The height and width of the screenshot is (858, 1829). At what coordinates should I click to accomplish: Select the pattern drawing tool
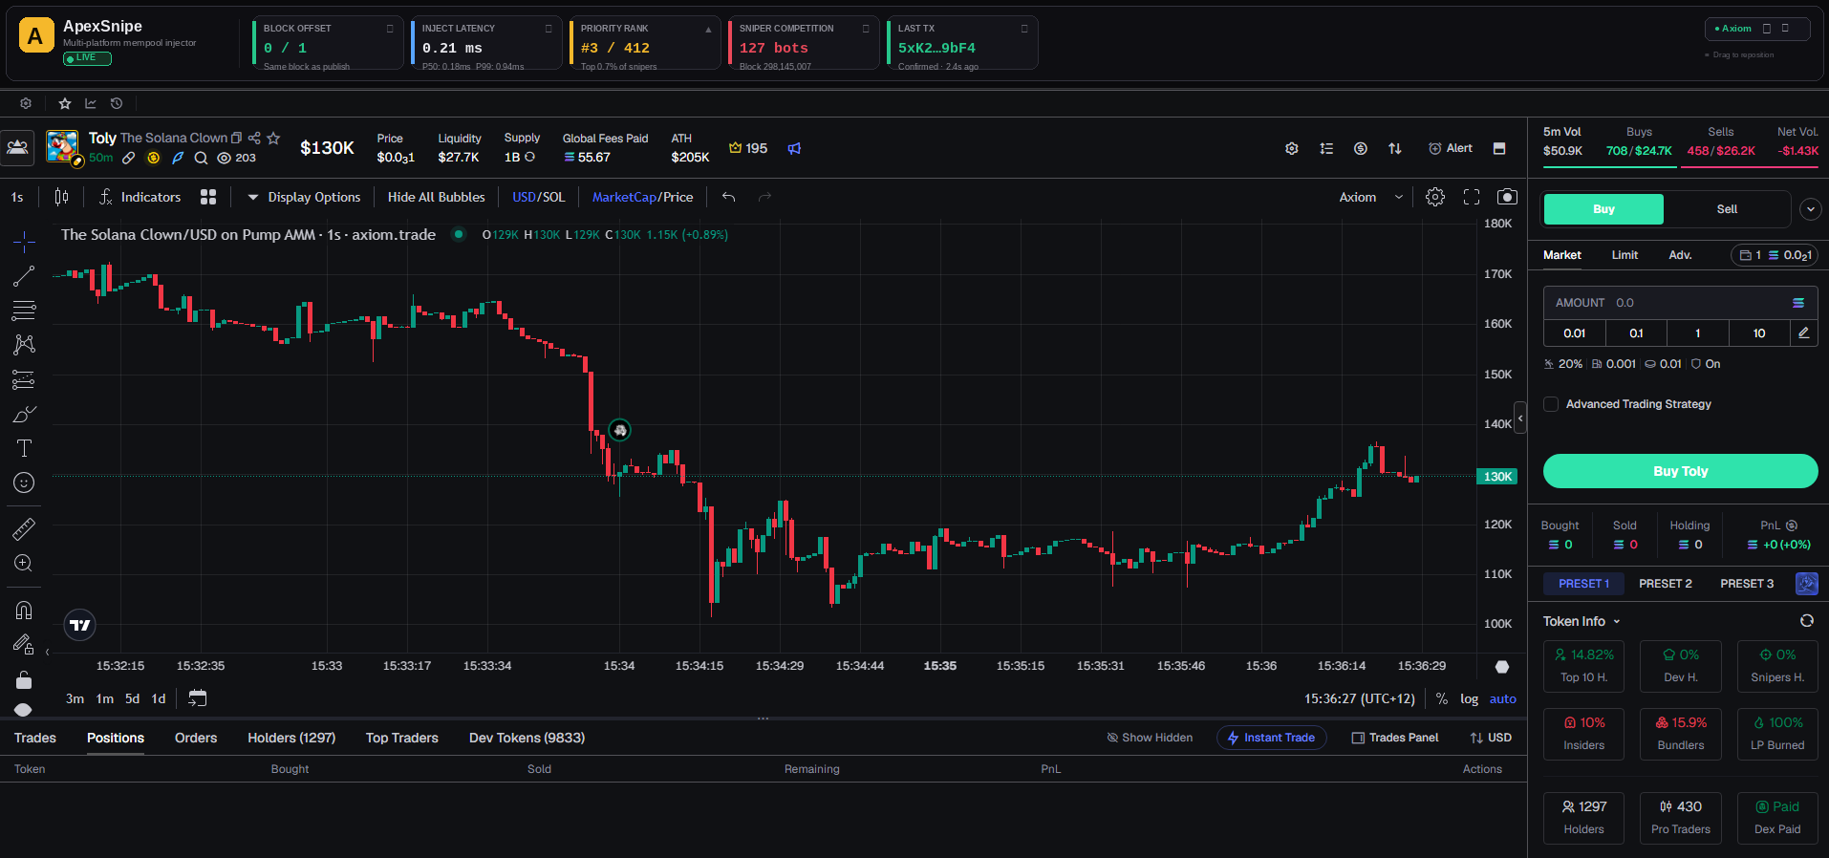point(24,345)
